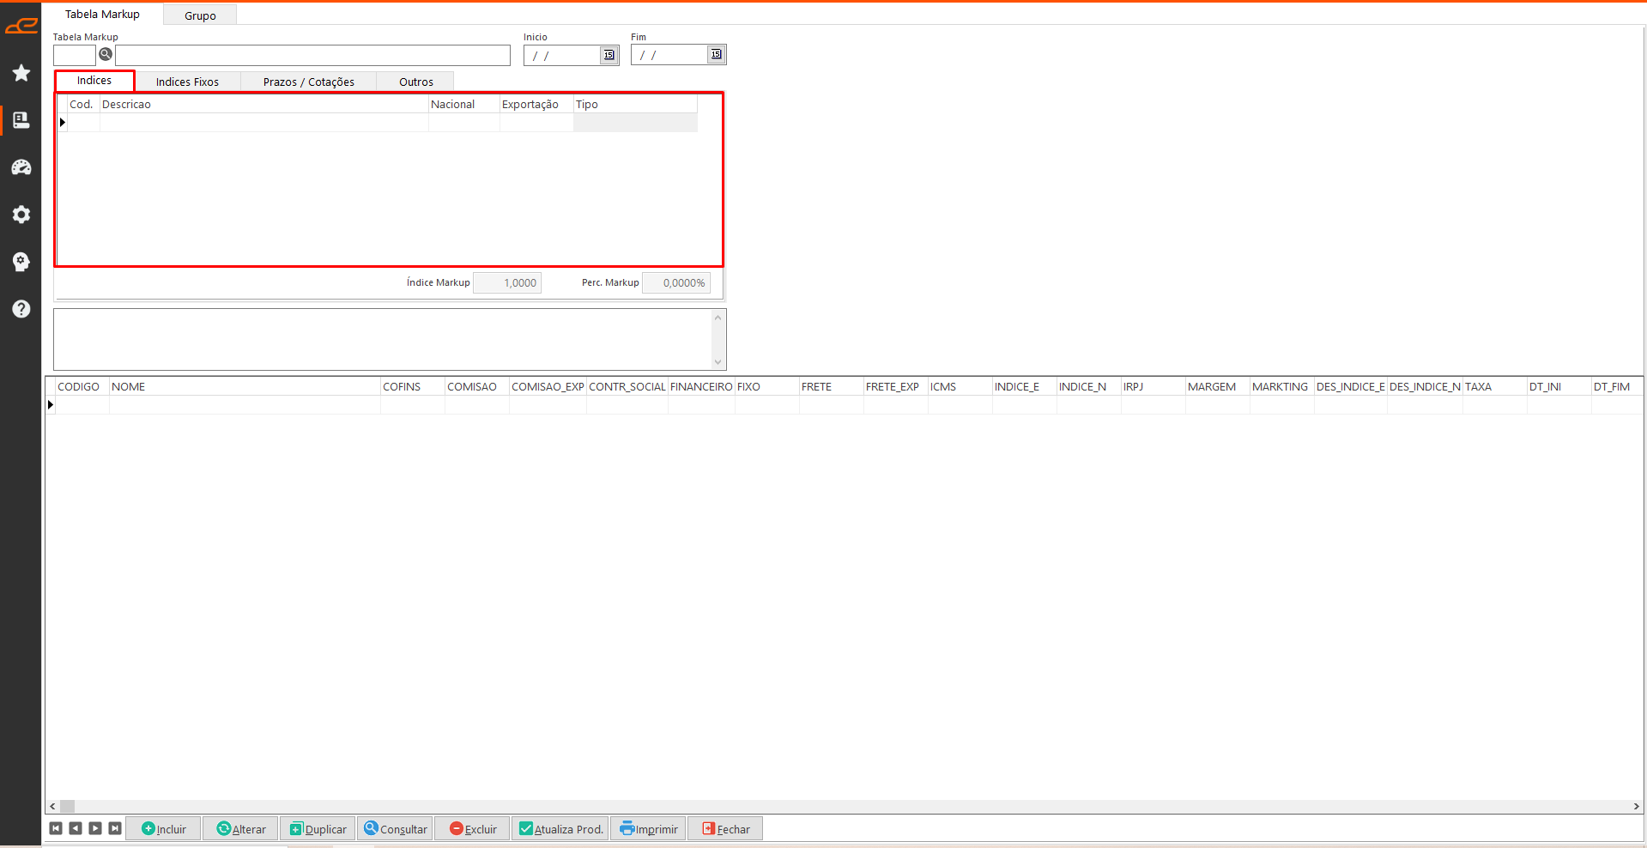Switch to the Grupo tab
1647x848 pixels.
coord(200,15)
